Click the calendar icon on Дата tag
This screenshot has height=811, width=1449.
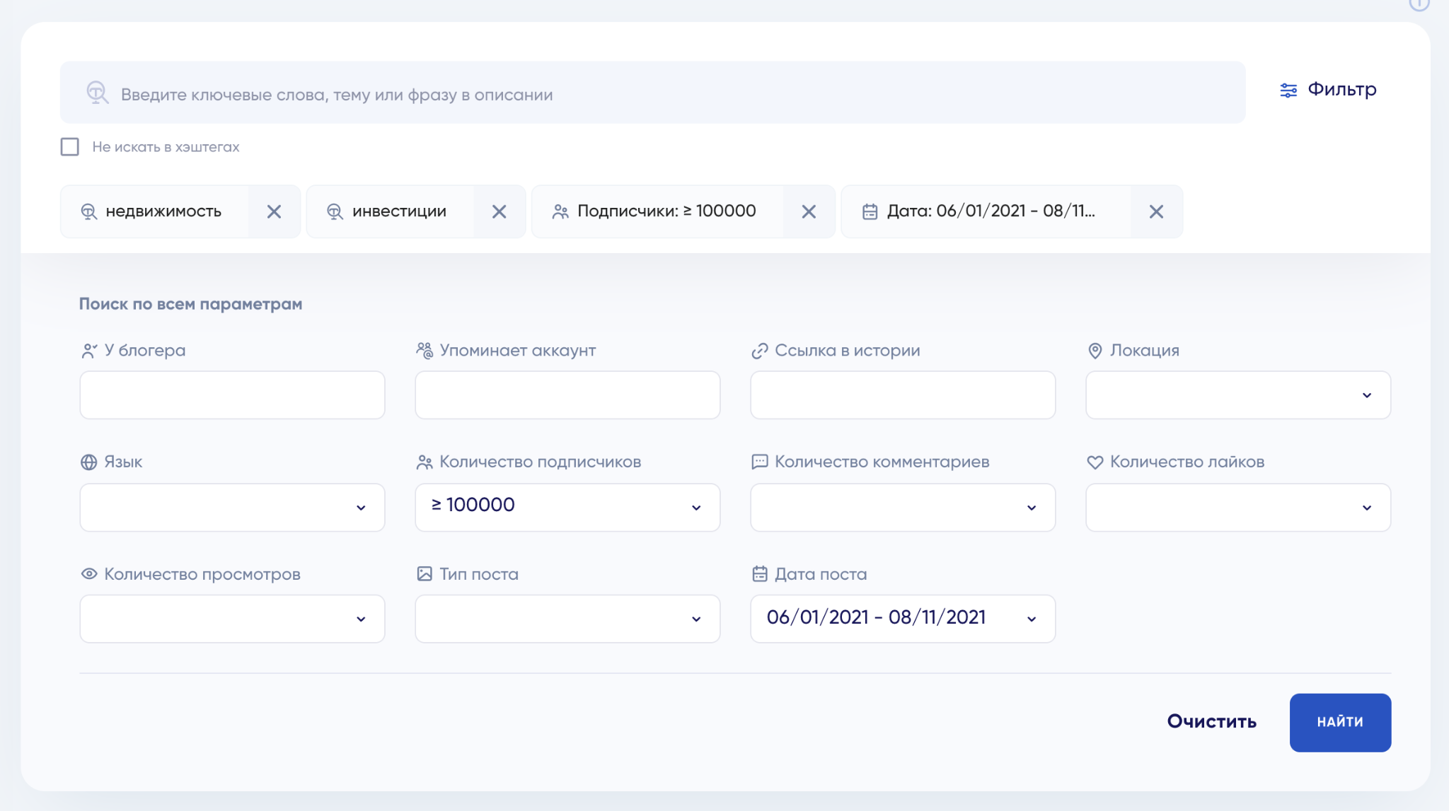(870, 211)
